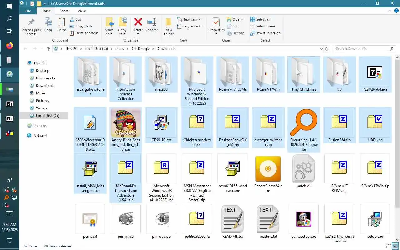Click the Search Downloads field
Viewport: 400px width, 250px height.
coord(364,49)
